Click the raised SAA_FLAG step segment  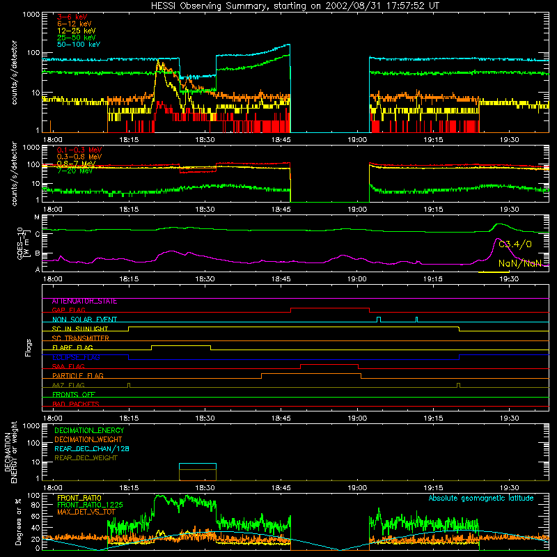point(329,364)
